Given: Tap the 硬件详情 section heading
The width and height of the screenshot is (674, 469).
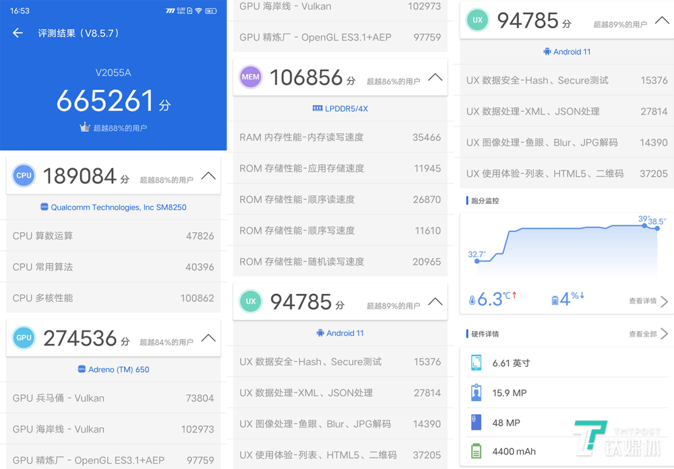Looking at the screenshot, I should [x=485, y=334].
